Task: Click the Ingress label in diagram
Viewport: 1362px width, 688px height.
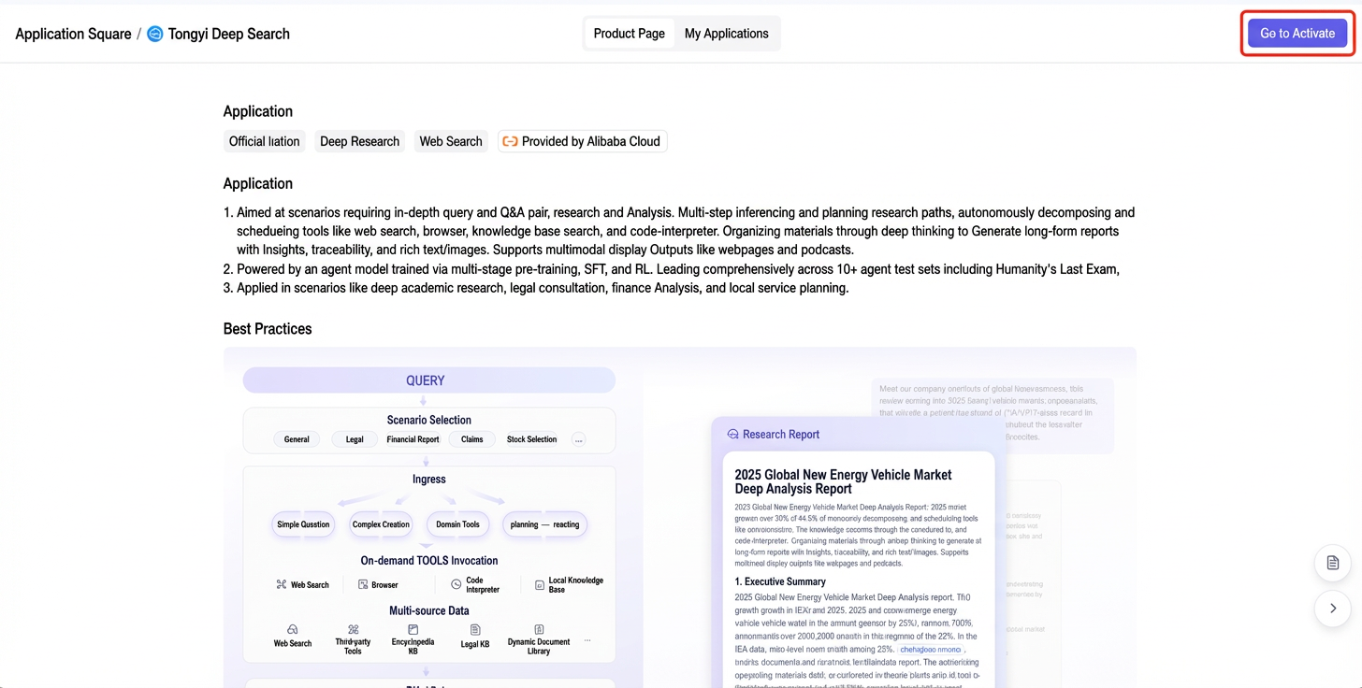Action: click(429, 480)
